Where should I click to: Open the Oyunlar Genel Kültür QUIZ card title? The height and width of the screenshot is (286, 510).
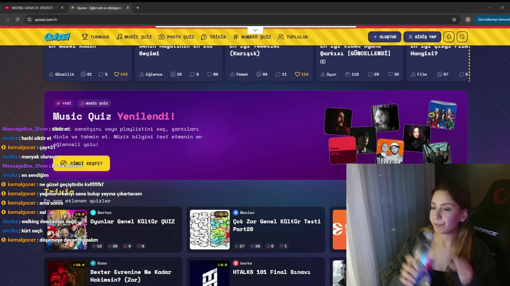point(132,221)
